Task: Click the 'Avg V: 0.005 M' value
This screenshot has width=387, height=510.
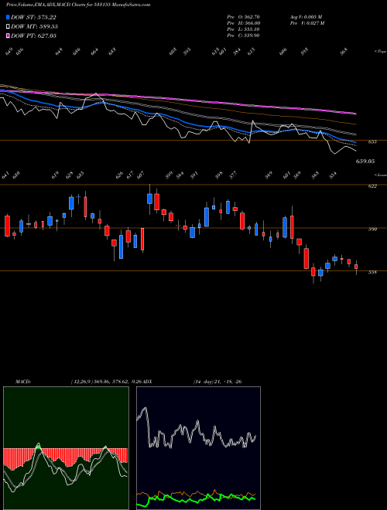Action: 306,17
